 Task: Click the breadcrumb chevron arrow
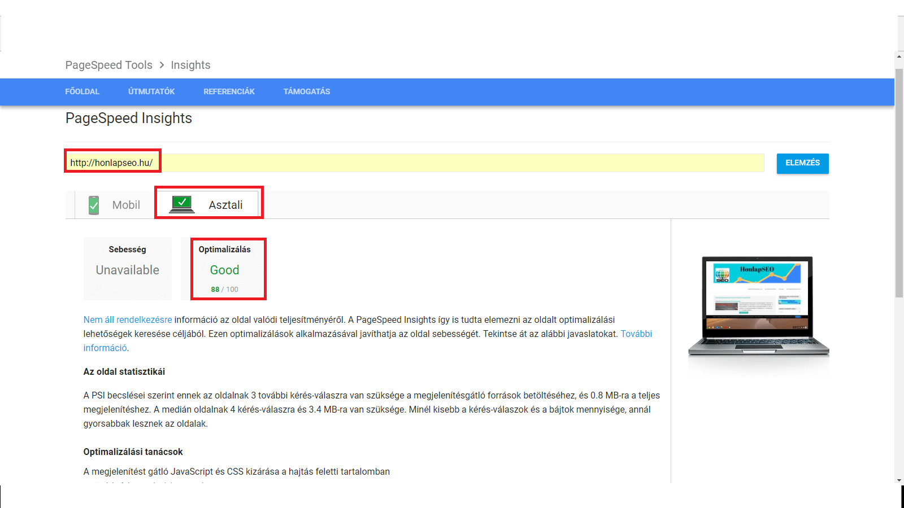tap(162, 65)
